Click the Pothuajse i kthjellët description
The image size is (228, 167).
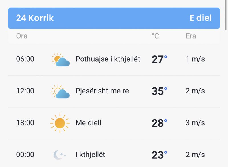click(108, 59)
